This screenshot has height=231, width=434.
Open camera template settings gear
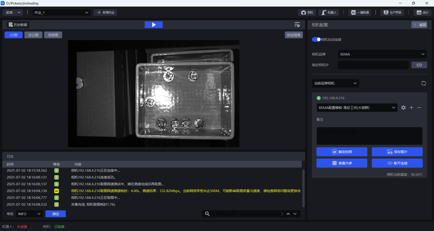tap(403, 108)
